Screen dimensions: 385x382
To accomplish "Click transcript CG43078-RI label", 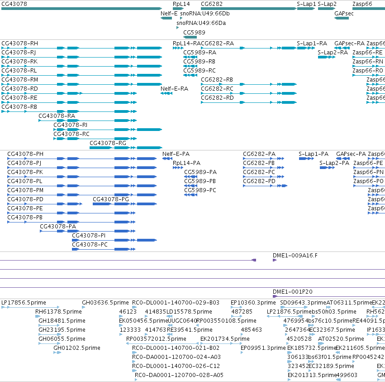I will pyautogui.click(x=70, y=125).
